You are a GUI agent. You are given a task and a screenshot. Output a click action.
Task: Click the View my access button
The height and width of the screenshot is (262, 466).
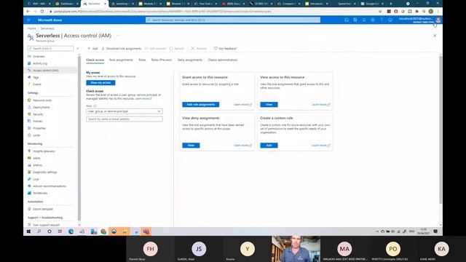click(x=100, y=83)
